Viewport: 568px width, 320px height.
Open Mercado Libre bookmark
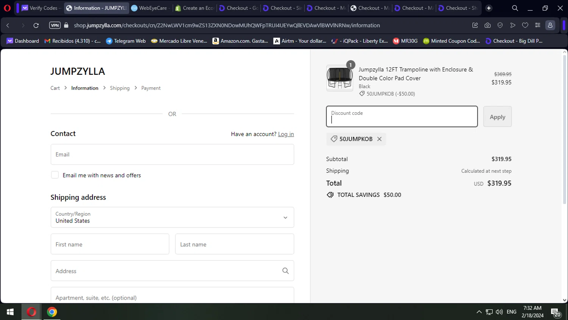179,41
